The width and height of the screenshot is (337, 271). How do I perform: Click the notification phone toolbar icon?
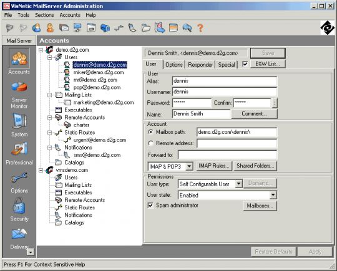click(132, 28)
